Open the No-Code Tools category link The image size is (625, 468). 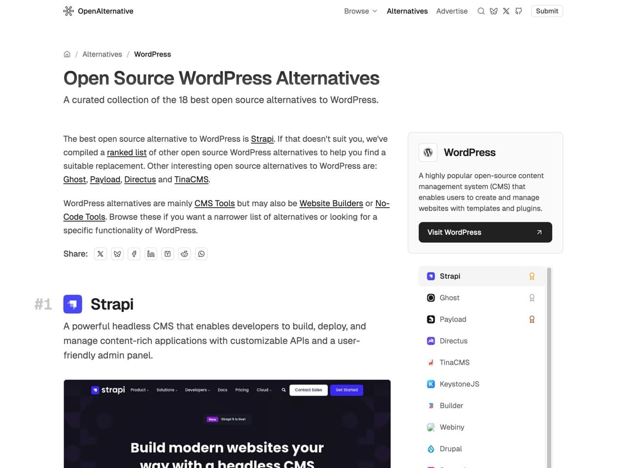coord(84,217)
